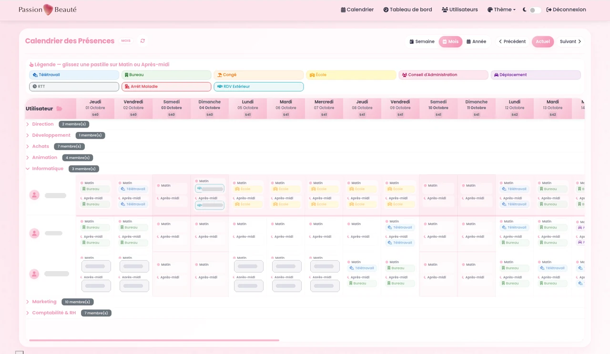Click third user's Après-midi Bureau on 09 Octobre
610x354 pixels.
click(400, 283)
